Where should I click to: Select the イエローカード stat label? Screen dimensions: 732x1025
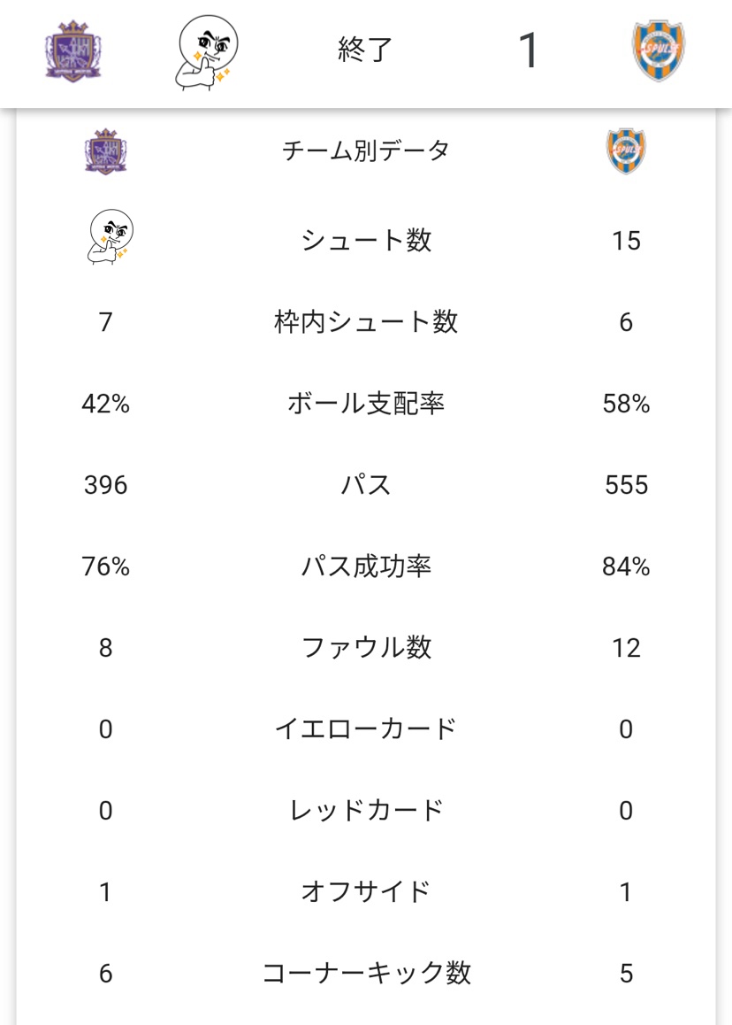[x=366, y=729]
